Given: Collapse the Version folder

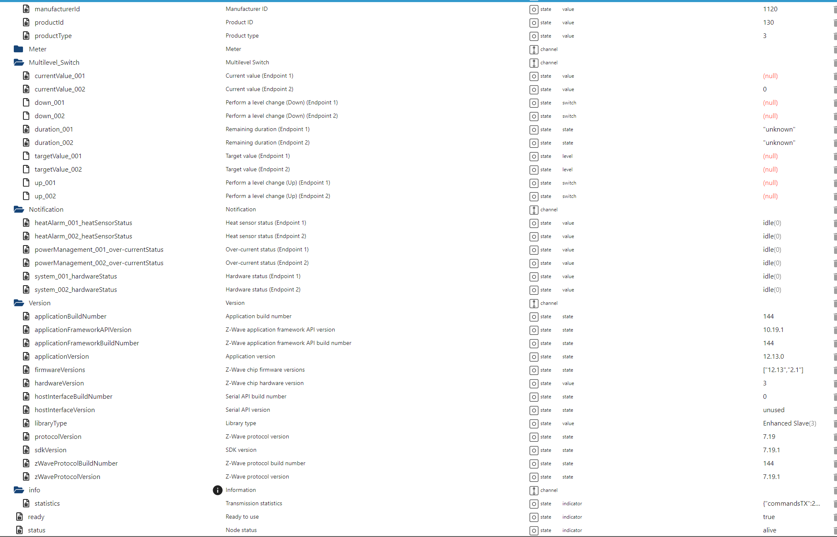Looking at the screenshot, I should [x=19, y=303].
